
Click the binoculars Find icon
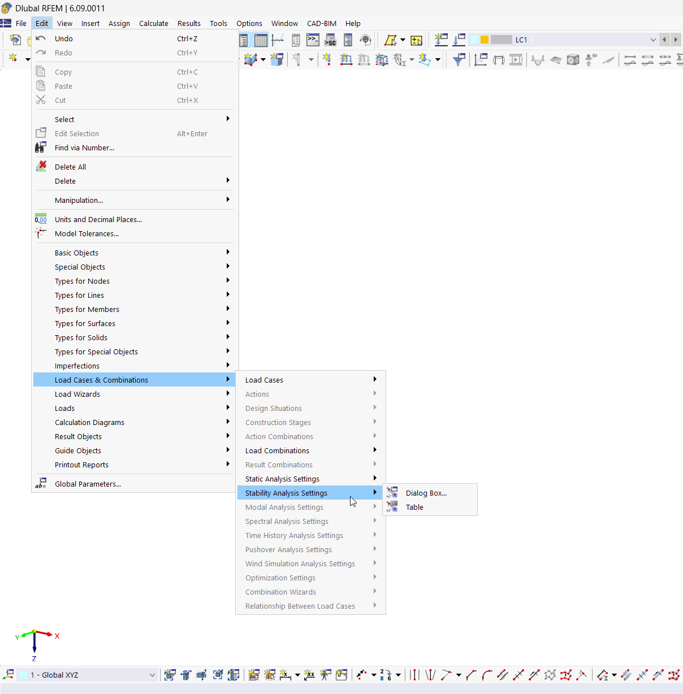[x=41, y=147]
